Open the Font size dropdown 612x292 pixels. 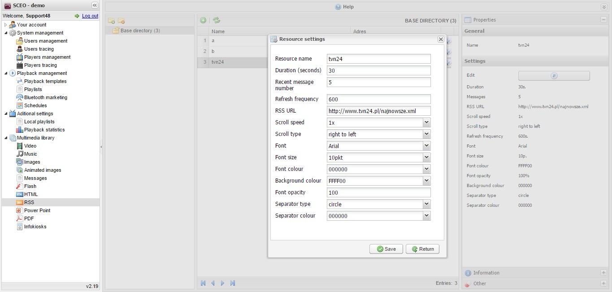[426, 157]
